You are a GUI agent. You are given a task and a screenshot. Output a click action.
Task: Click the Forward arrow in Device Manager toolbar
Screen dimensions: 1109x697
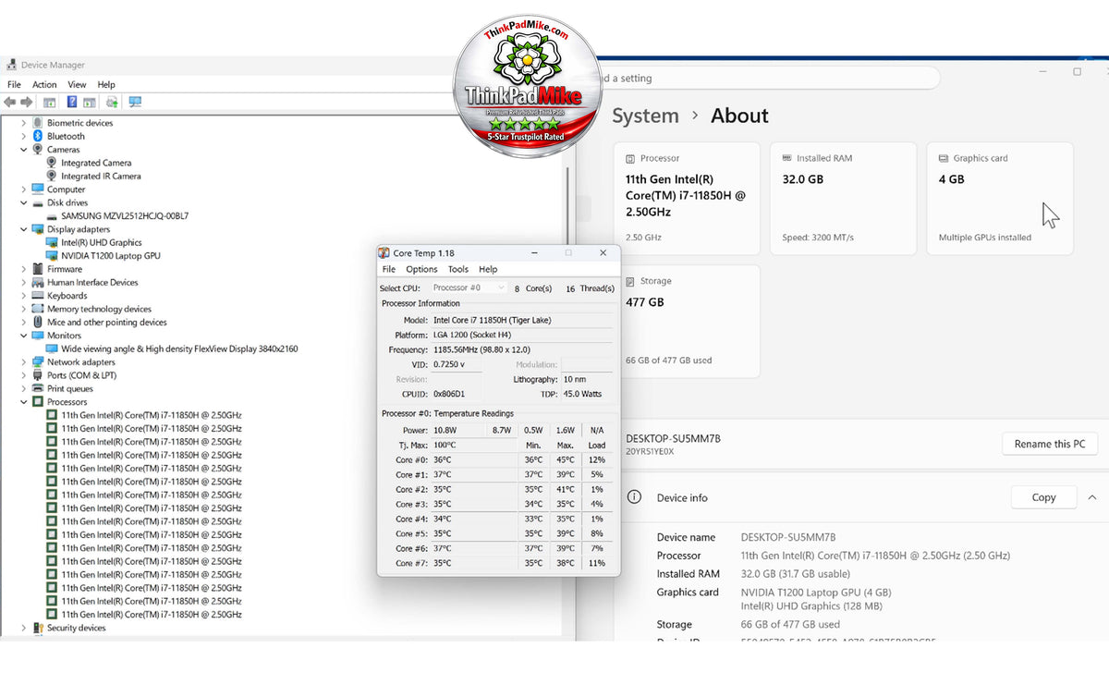pos(27,102)
